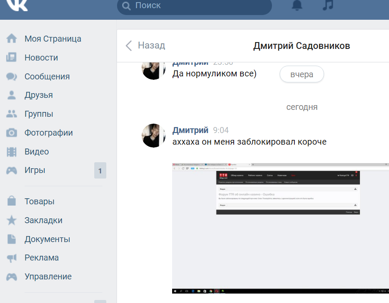Image resolution: width=389 pixels, height=303 pixels.
Task: Click the document icon next to Документы
Action: point(12,239)
